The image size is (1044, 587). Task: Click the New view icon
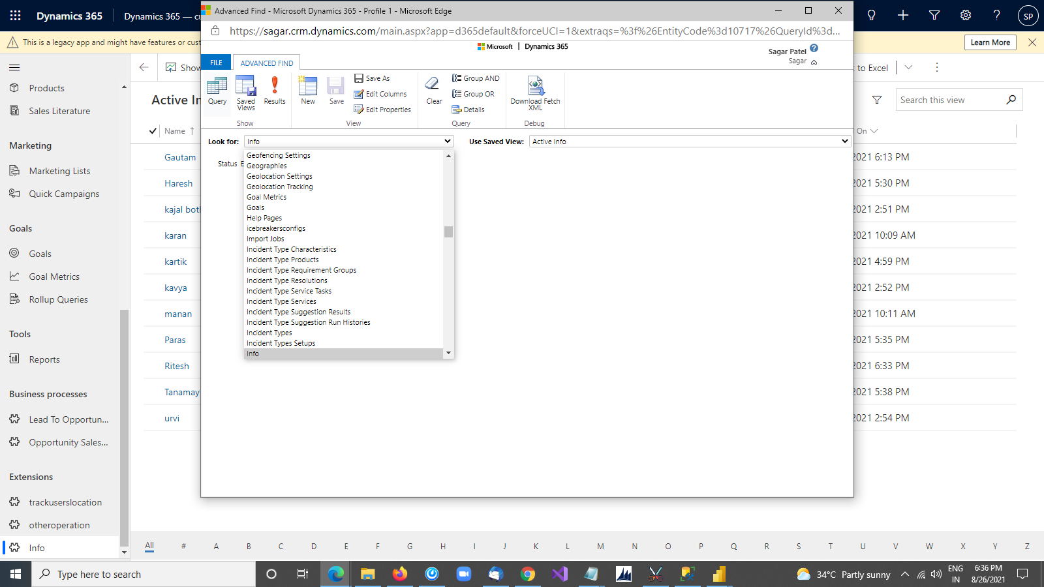pos(308,91)
